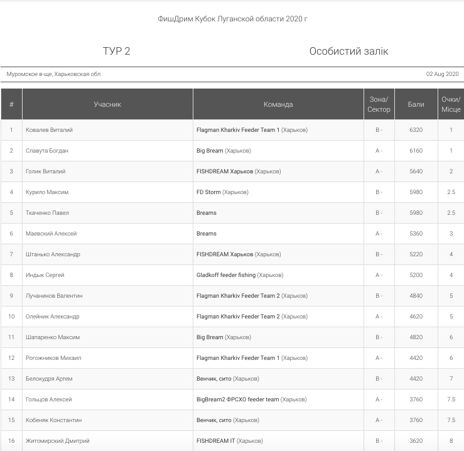Select participant Курило Максим
This screenshot has width=464, height=451.
[47, 192]
